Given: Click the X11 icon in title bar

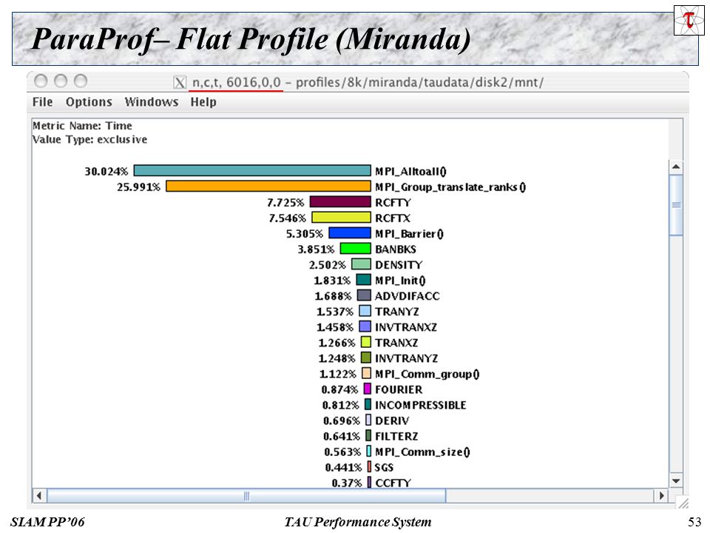Looking at the screenshot, I should (180, 82).
